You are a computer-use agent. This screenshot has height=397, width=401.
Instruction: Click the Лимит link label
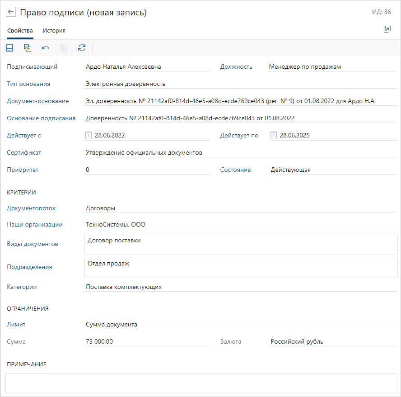pyautogui.click(x=16, y=324)
